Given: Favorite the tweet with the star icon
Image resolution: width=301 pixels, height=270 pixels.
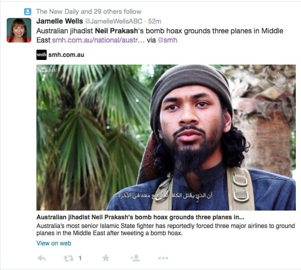Looking at the screenshot, I should click(106, 258).
